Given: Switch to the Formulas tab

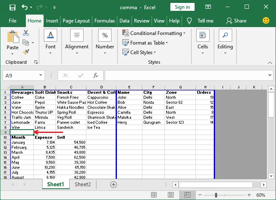Looking at the screenshot, I should click(104, 21).
